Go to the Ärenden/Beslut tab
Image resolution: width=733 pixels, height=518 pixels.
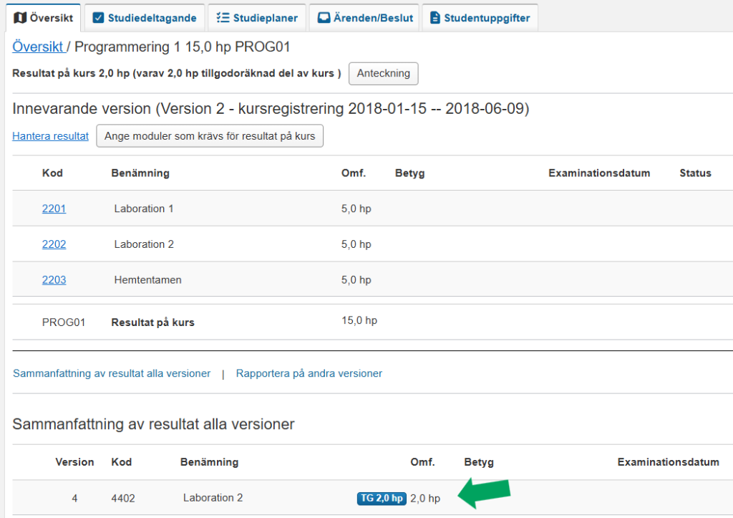coord(365,18)
